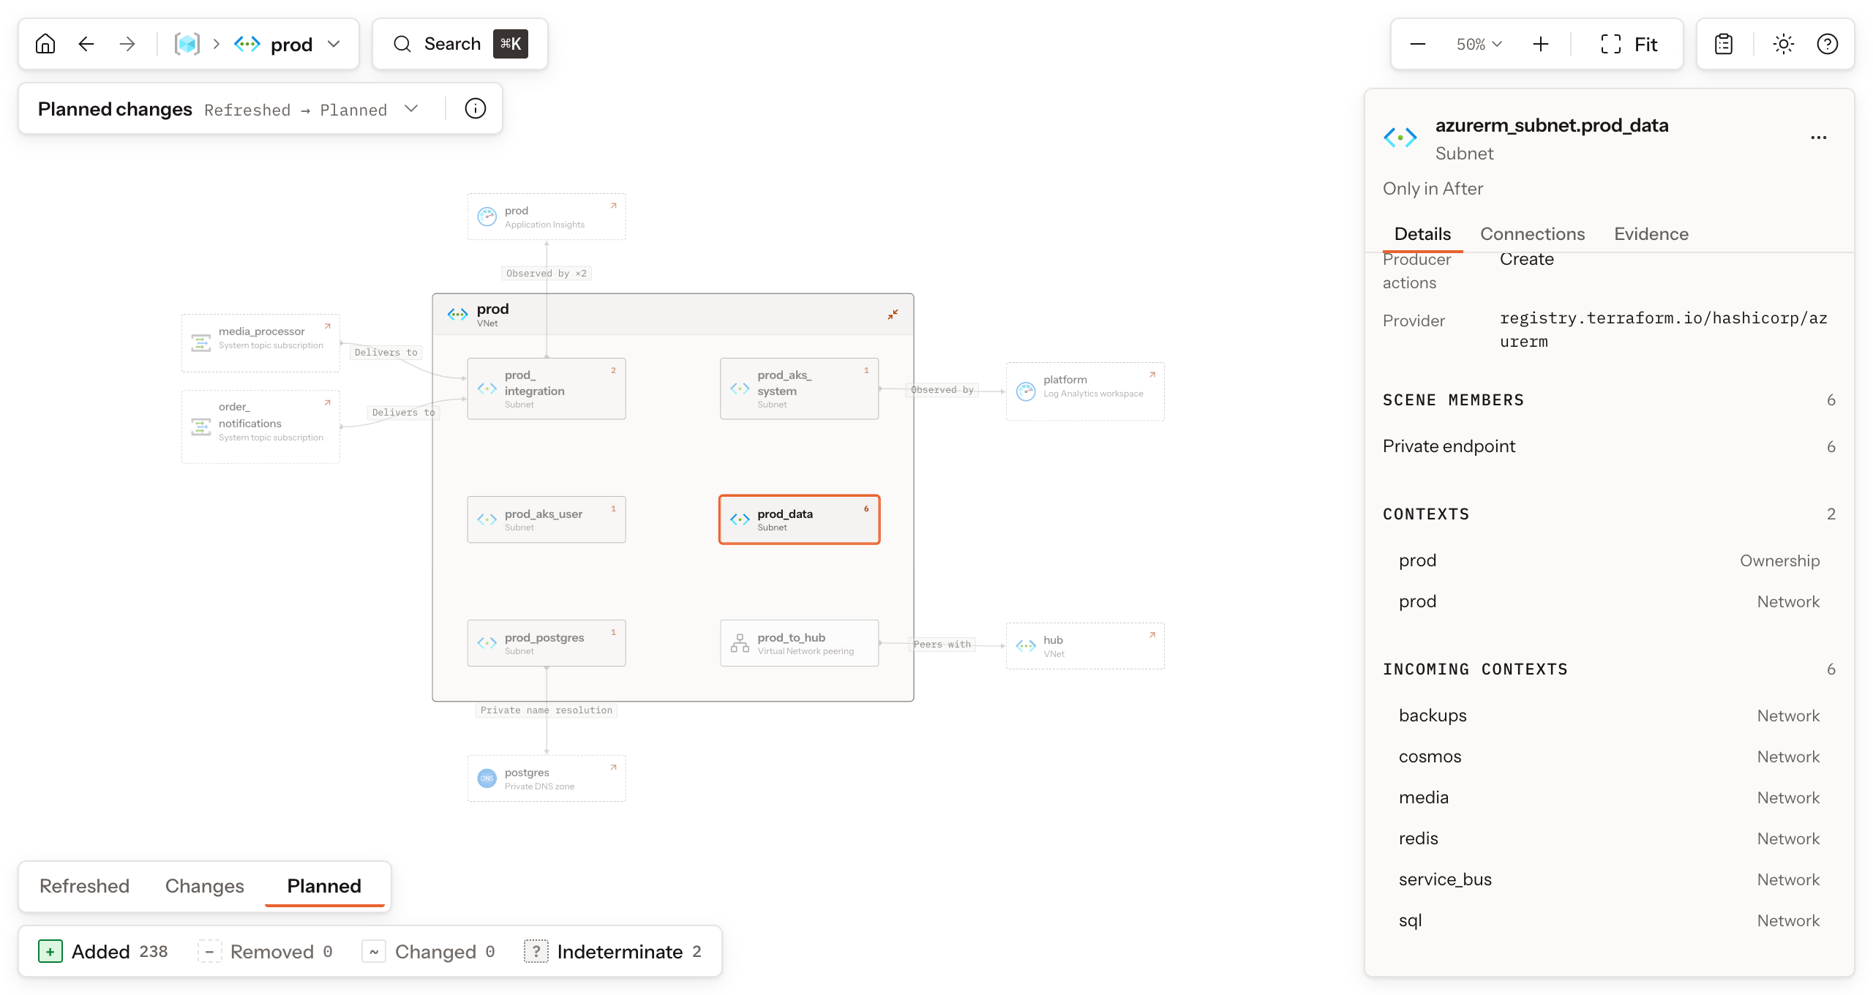The height and width of the screenshot is (995, 1873).
Task: Open external arrow on platform workspace node
Action: (1152, 375)
